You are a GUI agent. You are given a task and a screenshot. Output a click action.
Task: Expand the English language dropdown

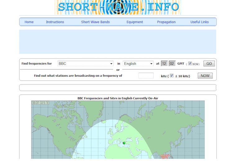(138, 64)
